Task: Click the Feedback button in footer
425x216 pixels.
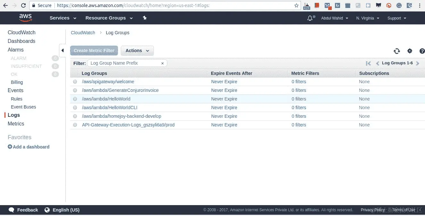Action: click(28, 210)
